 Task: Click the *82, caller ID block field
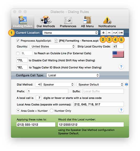22,67
